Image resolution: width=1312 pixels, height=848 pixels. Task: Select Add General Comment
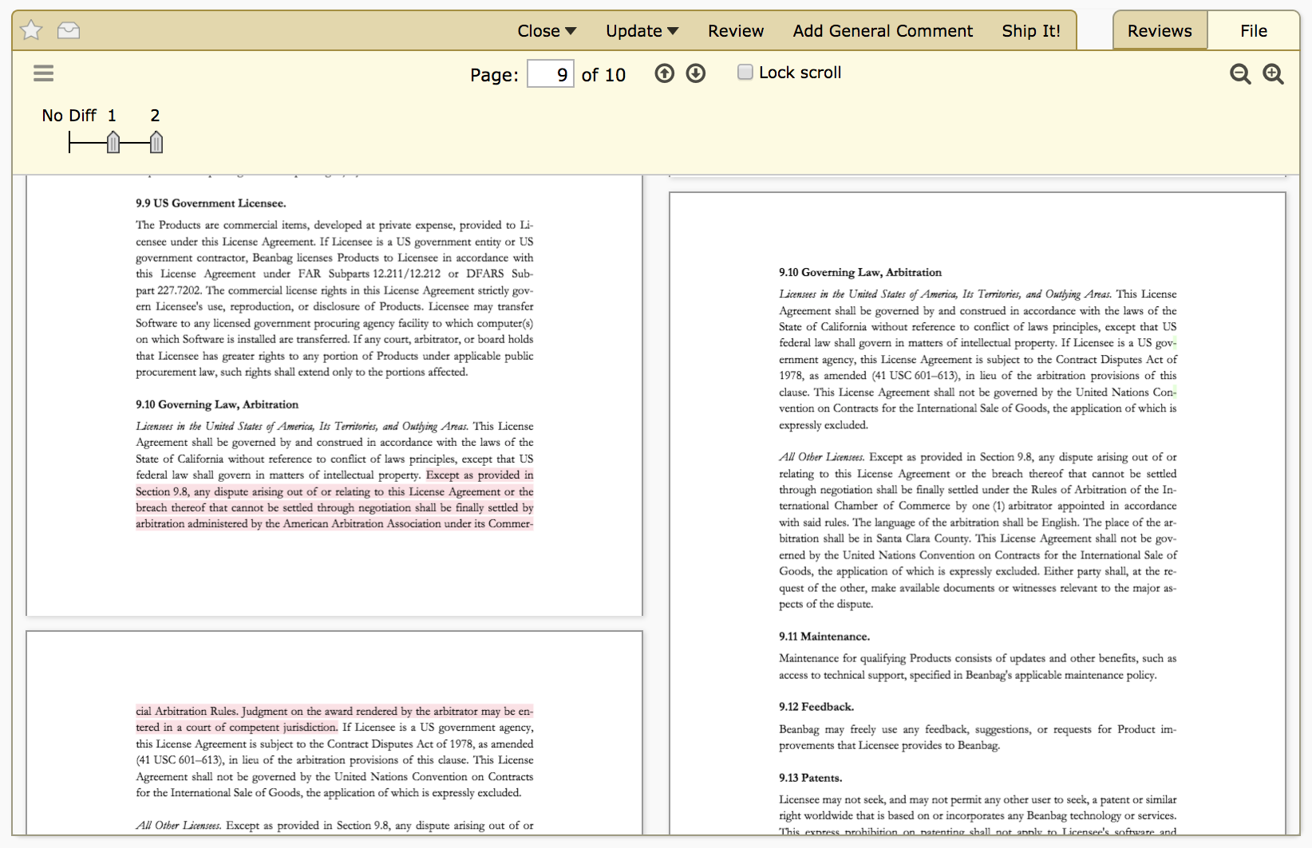pos(883,30)
